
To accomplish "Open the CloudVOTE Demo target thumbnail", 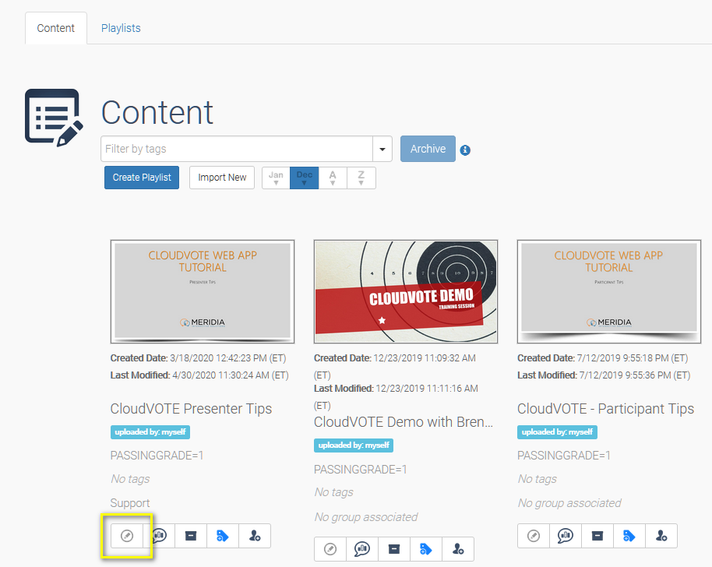I will 406,291.
